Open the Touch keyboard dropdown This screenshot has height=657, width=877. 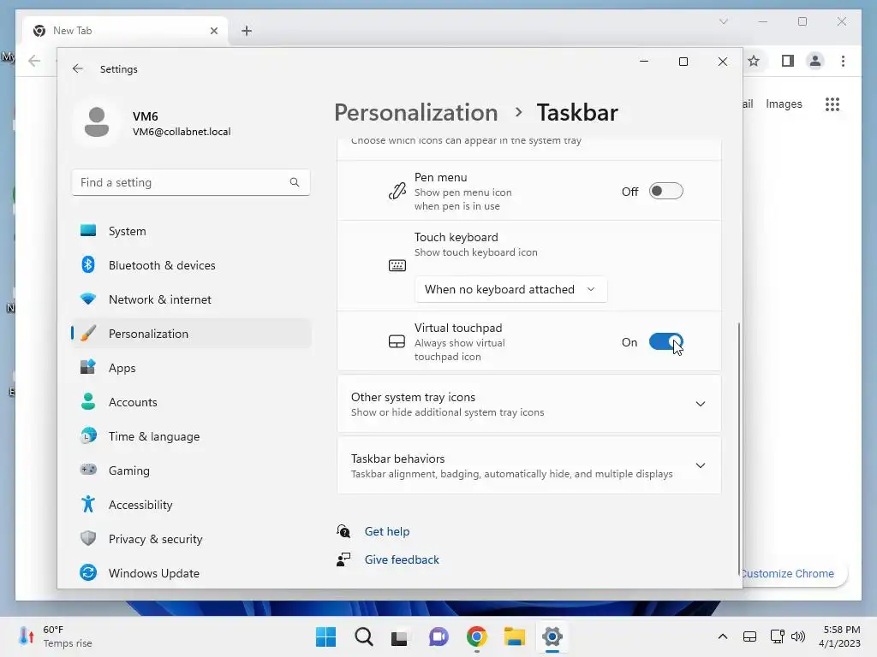(x=510, y=289)
